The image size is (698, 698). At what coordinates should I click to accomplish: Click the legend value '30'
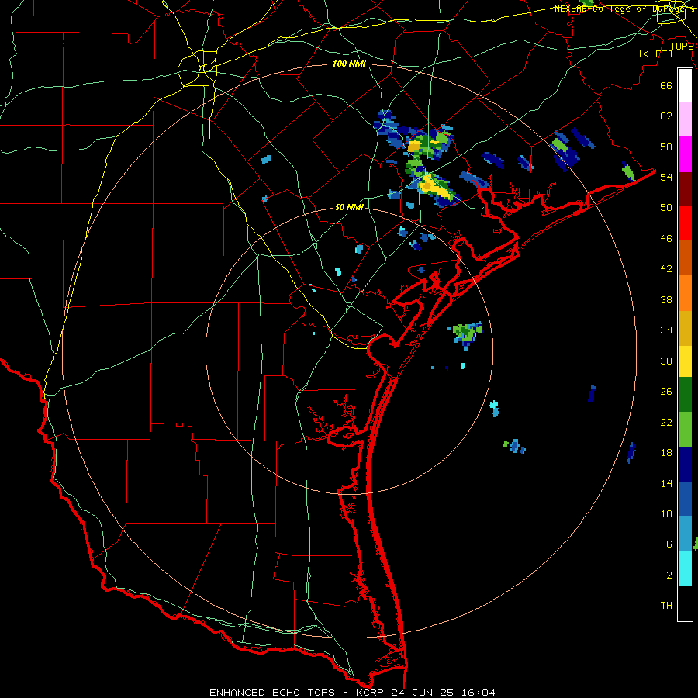pos(666,361)
